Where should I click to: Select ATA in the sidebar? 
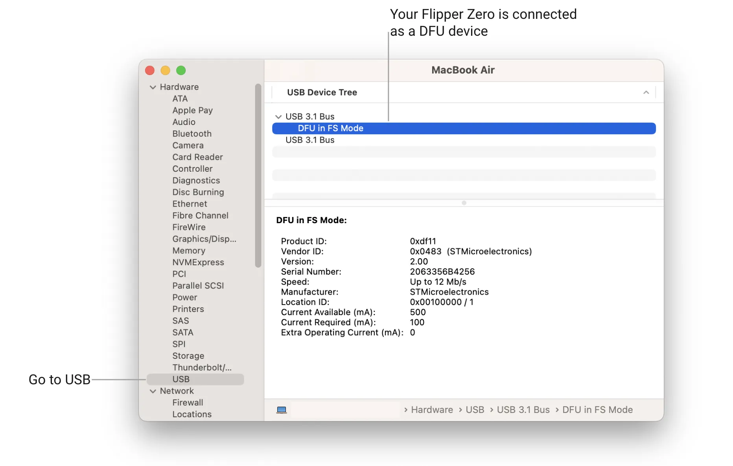180,99
